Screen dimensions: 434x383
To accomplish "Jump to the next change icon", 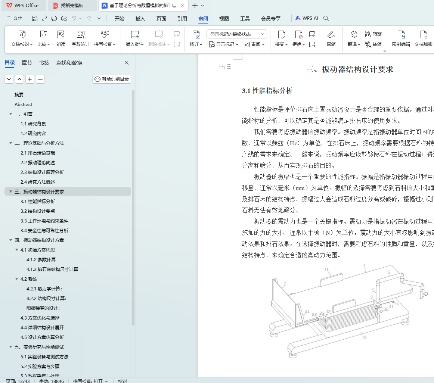I will tap(312, 44).
